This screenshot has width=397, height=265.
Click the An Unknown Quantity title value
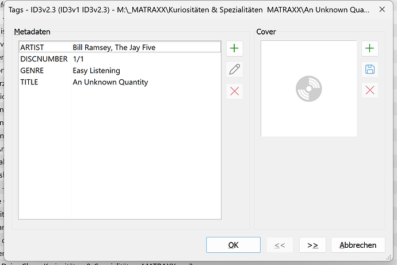coord(110,82)
